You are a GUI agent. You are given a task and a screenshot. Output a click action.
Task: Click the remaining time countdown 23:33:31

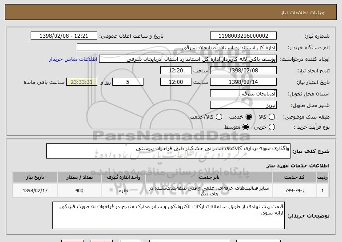[x=82, y=82]
